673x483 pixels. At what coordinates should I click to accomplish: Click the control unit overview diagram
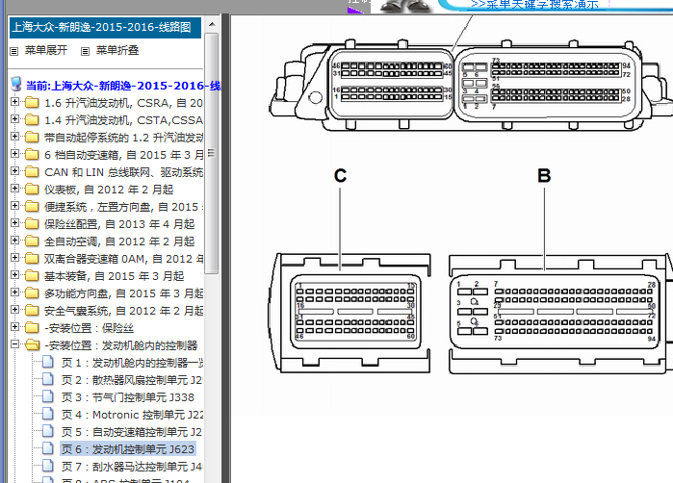tap(471, 84)
